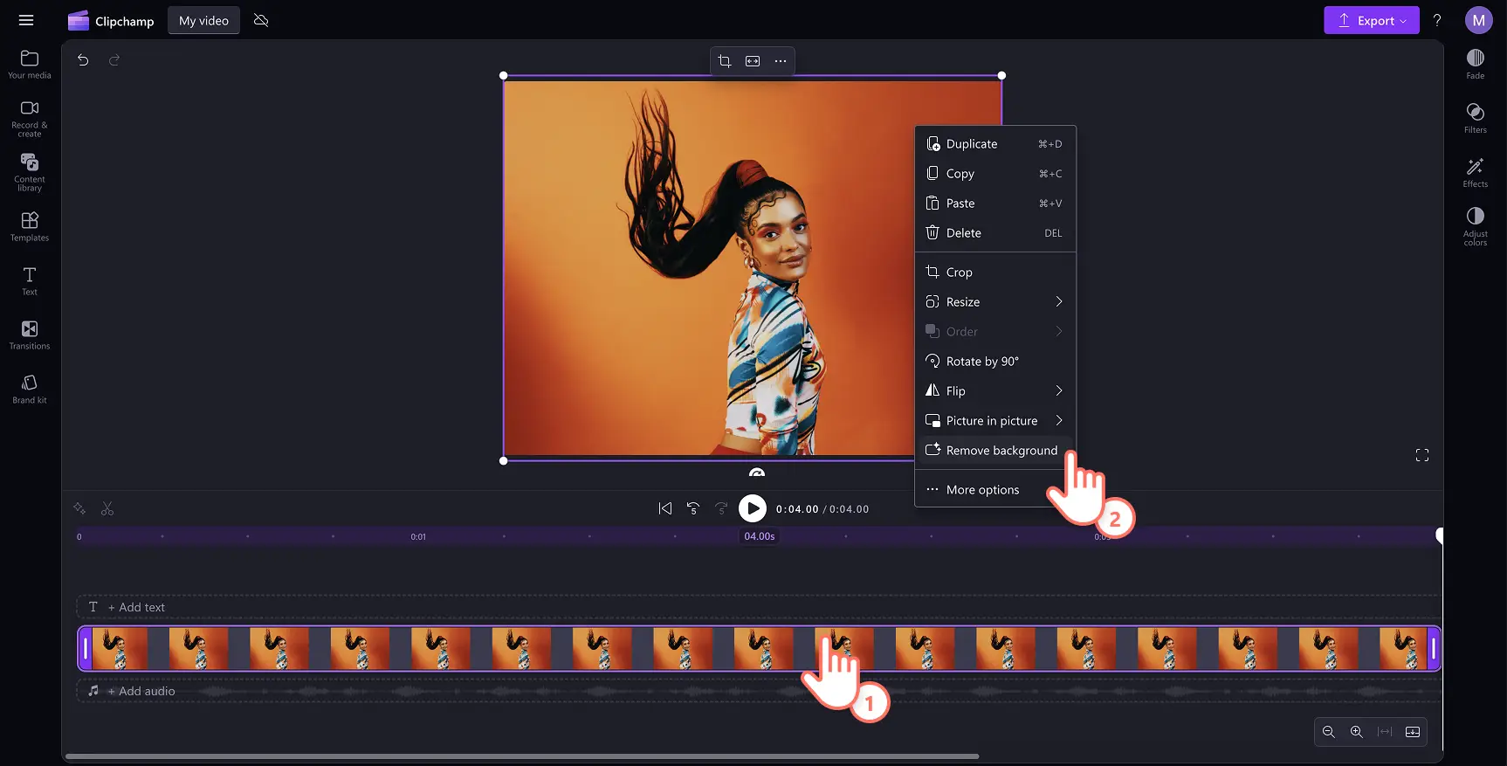This screenshot has width=1507, height=766.
Task: Enter fullscreen preview
Action: tap(1422, 455)
